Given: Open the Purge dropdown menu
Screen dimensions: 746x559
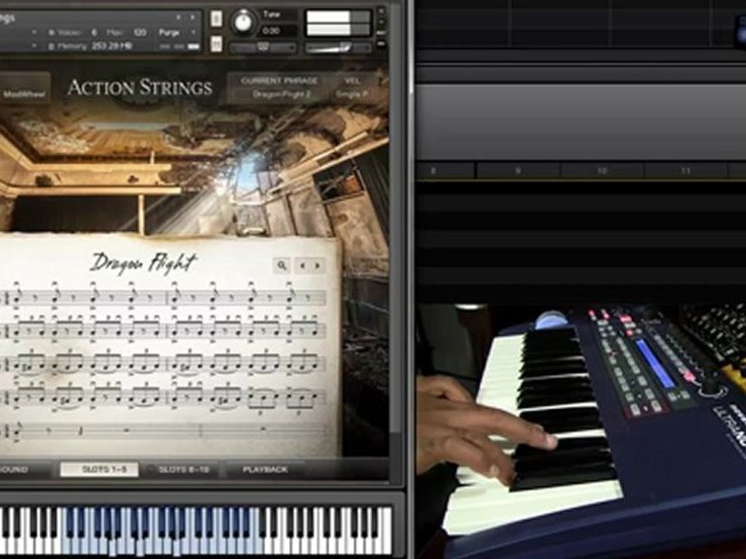Looking at the screenshot, I should click(x=169, y=33).
